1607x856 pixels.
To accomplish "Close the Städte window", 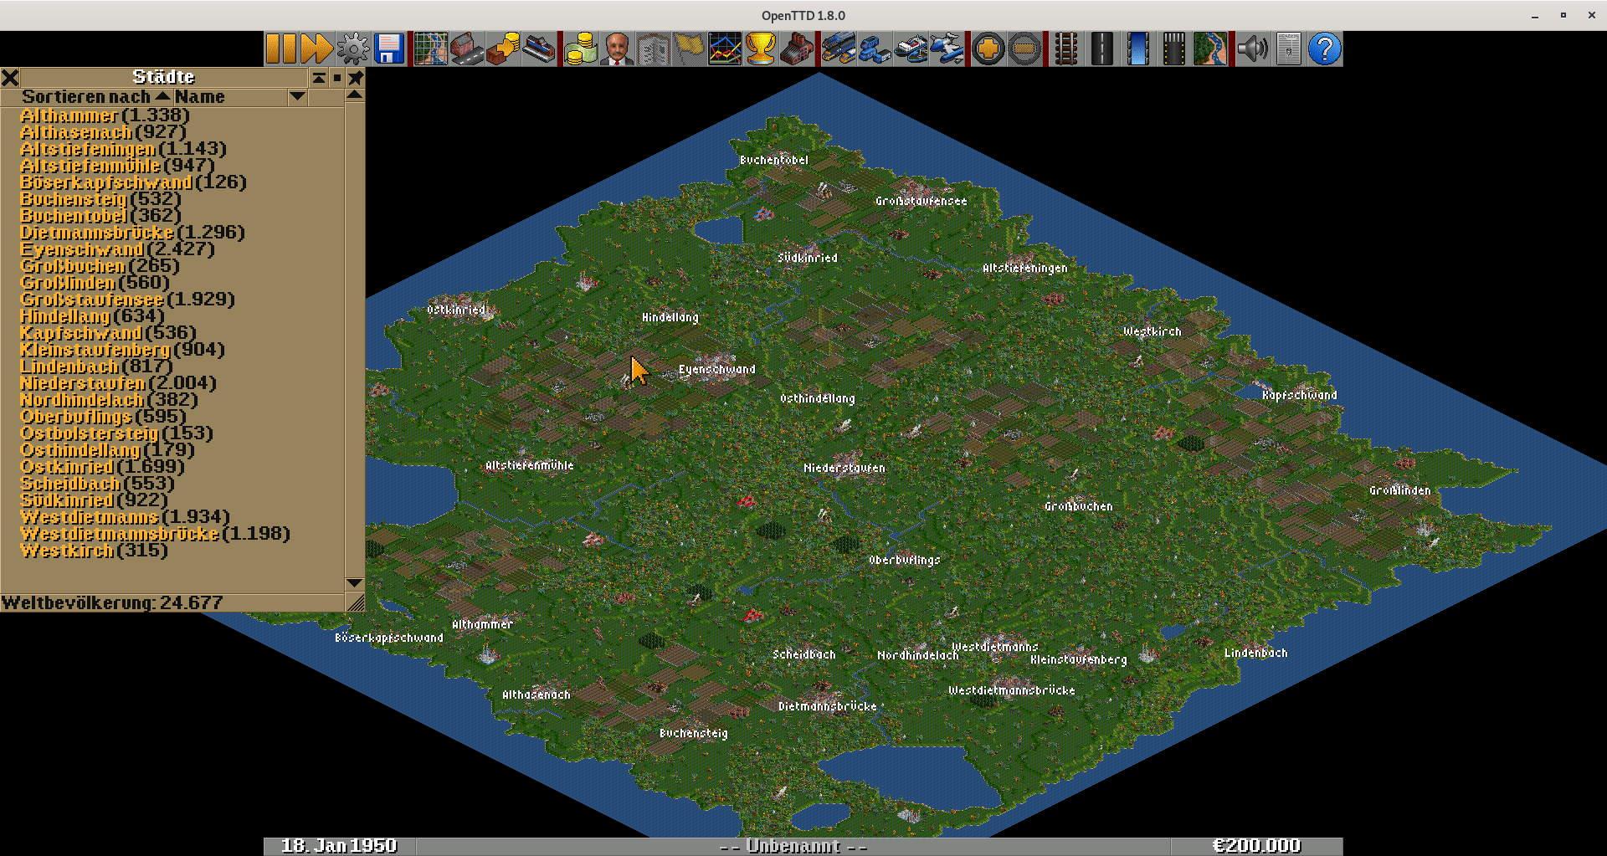I will [10, 78].
